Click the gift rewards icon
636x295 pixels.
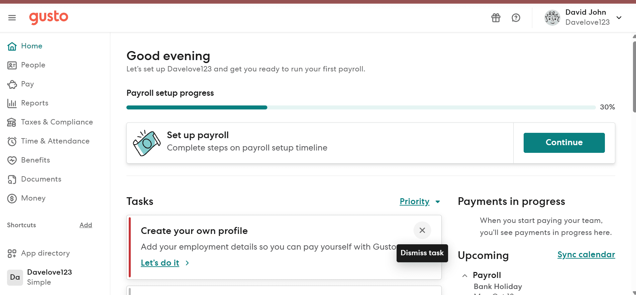click(x=496, y=18)
